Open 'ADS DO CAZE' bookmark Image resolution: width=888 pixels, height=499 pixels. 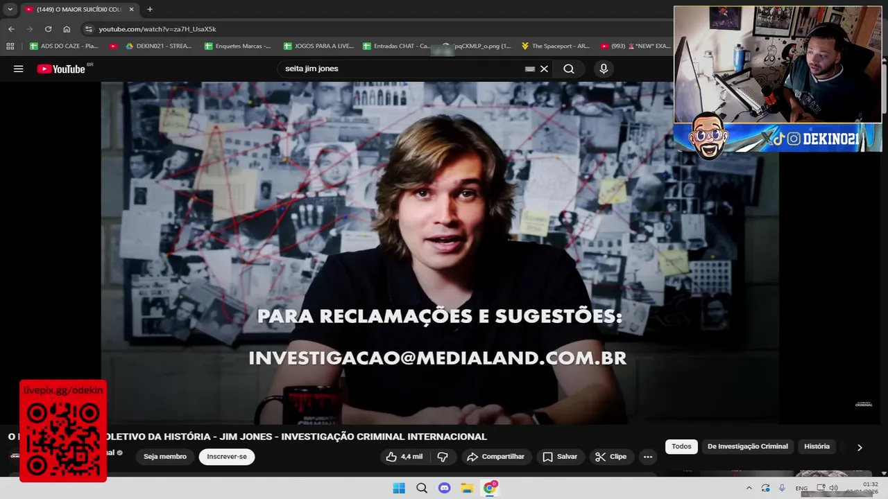pos(64,46)
